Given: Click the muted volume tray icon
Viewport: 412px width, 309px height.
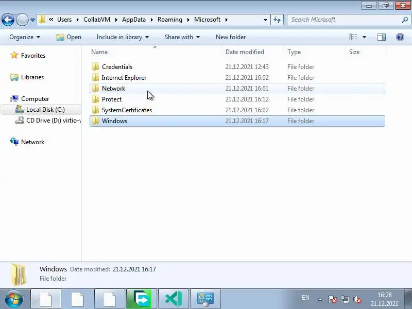Looking at the screenshot, I should [x=357, y=299].
